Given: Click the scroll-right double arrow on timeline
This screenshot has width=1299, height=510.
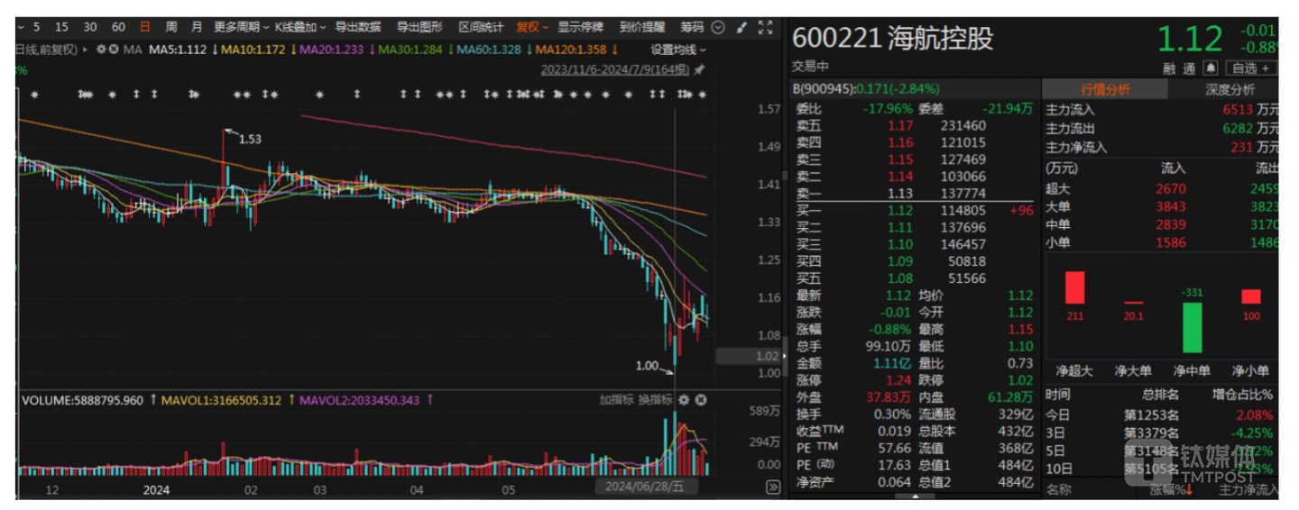Looking at the screenshot, I should pos(772,487).
